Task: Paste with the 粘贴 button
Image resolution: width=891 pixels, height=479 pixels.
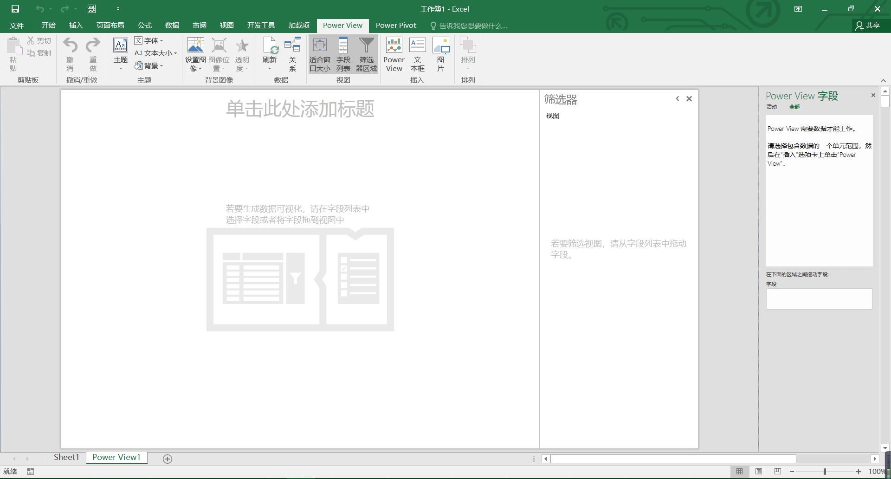Action: pyautogui.click(x=13, y=55)
